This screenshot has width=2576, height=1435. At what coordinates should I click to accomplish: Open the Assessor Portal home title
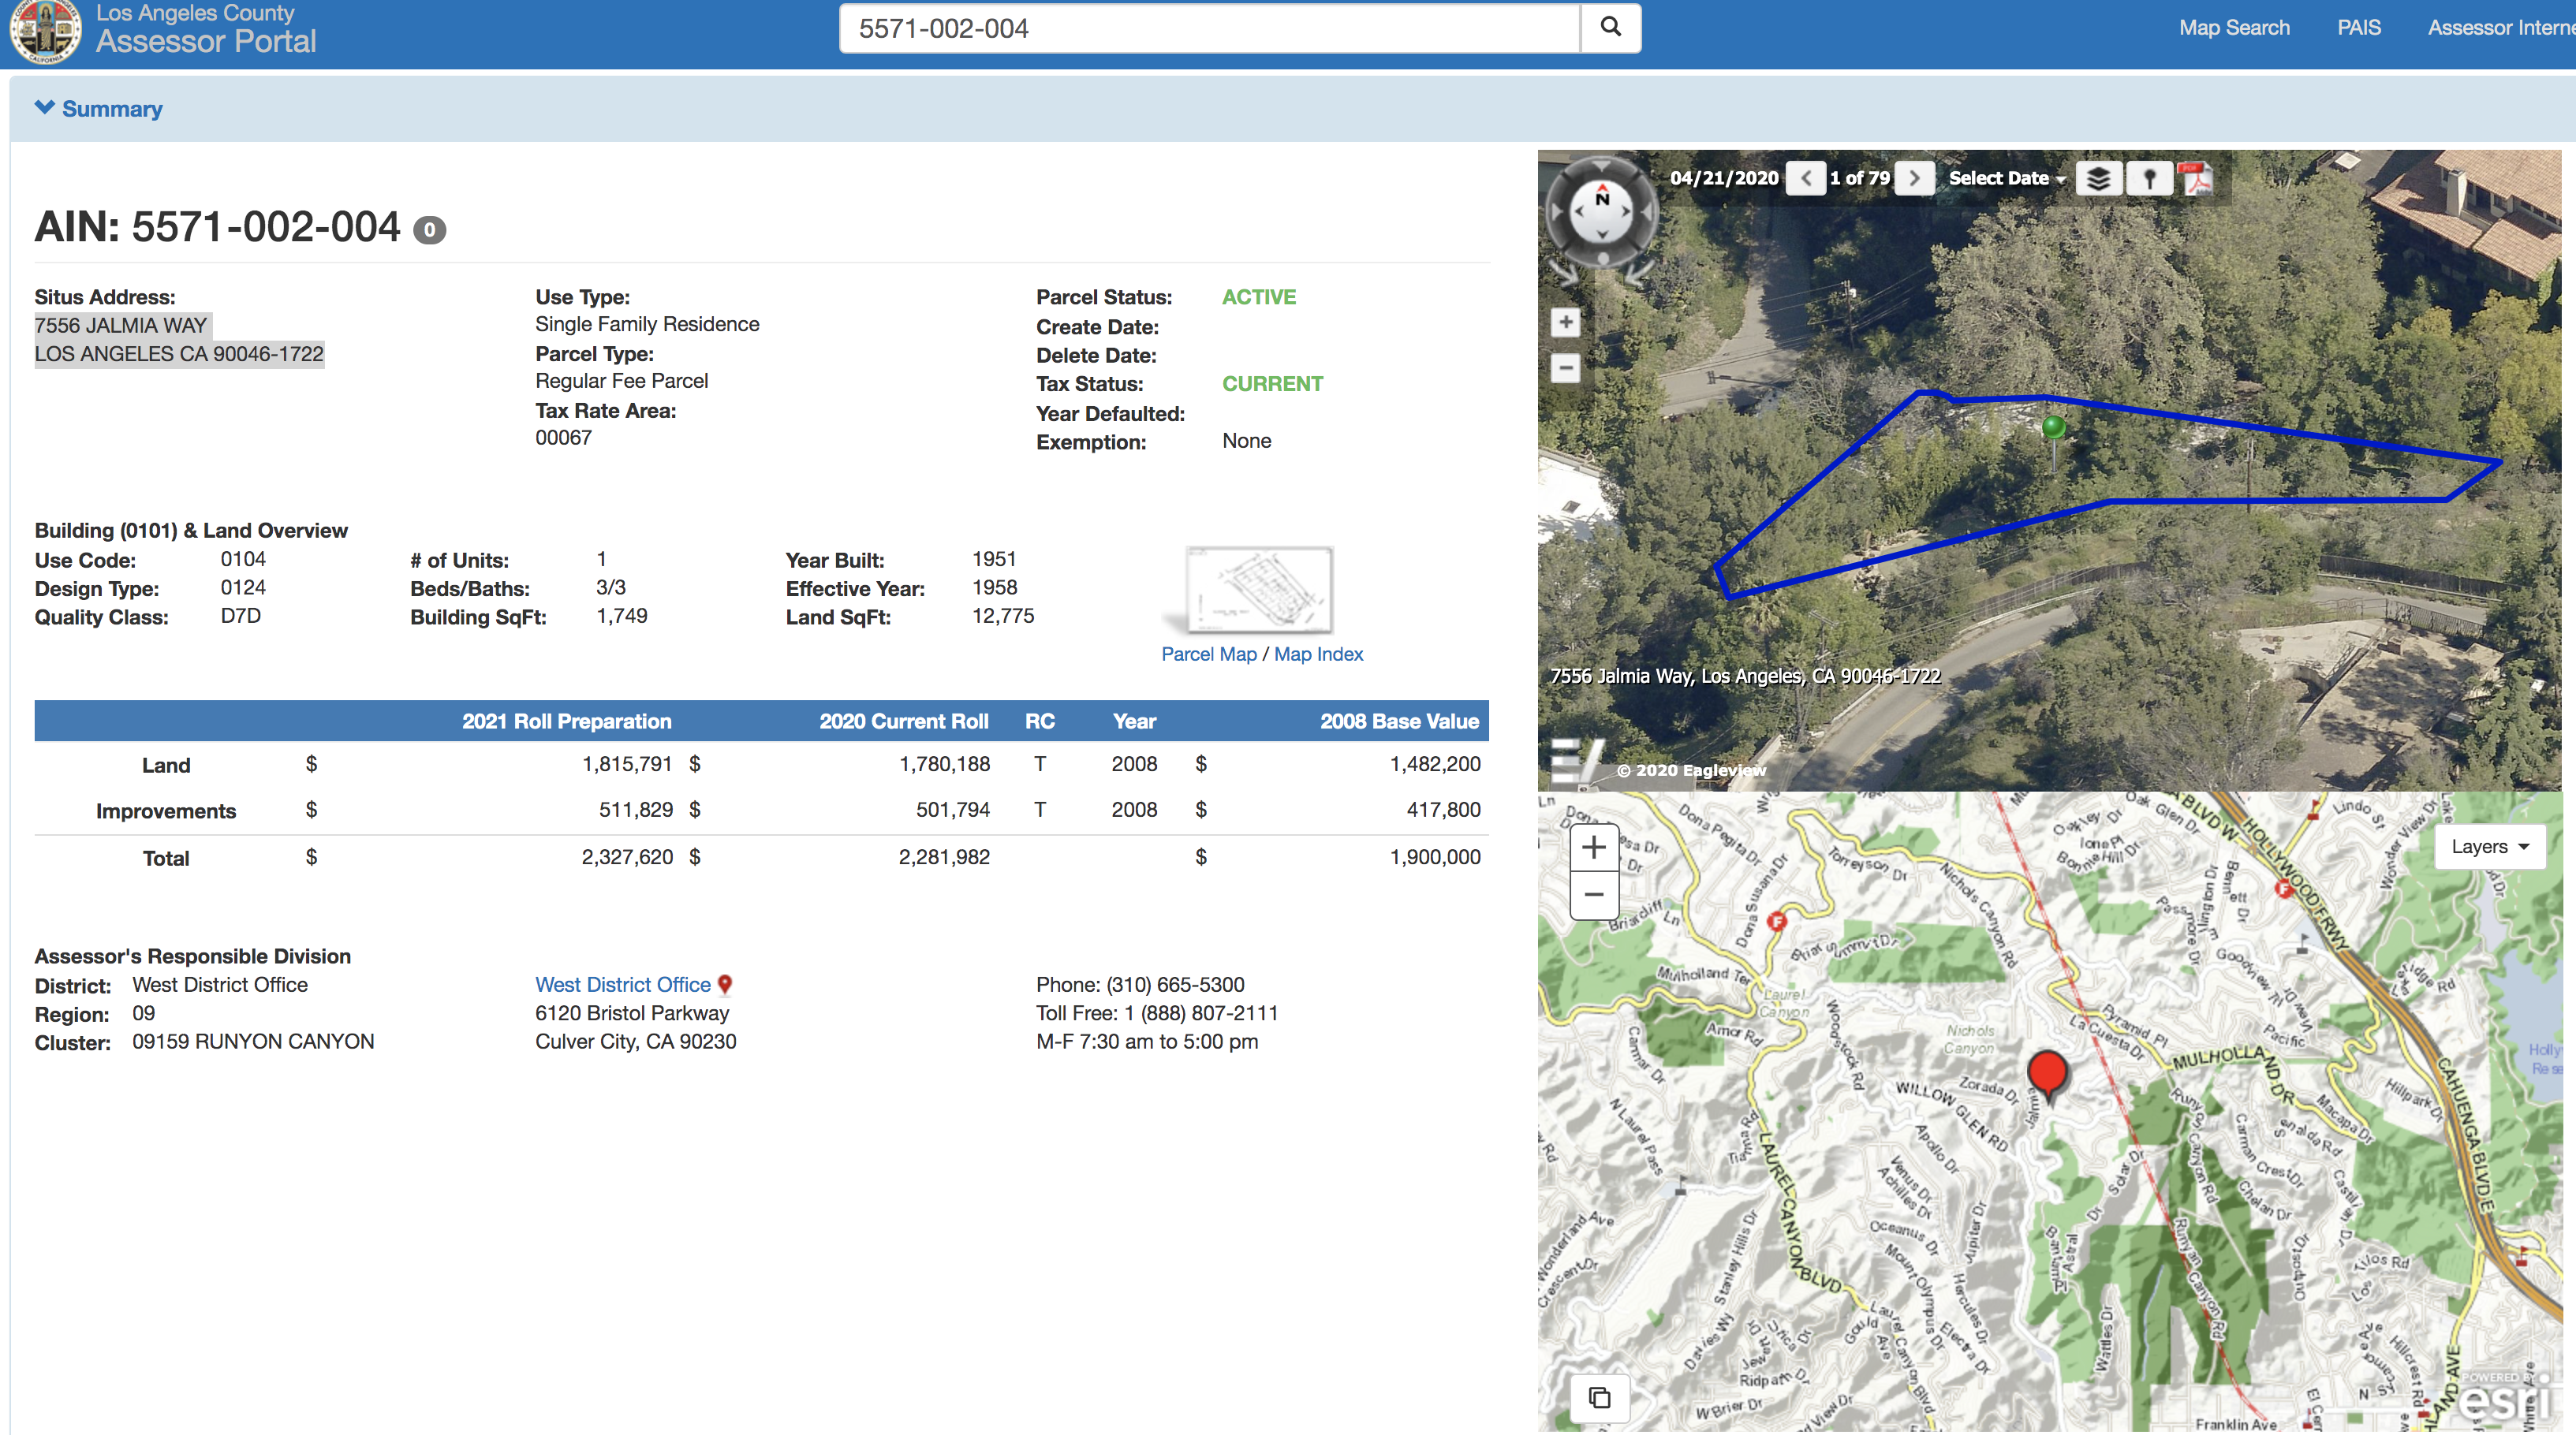[206, 41]
